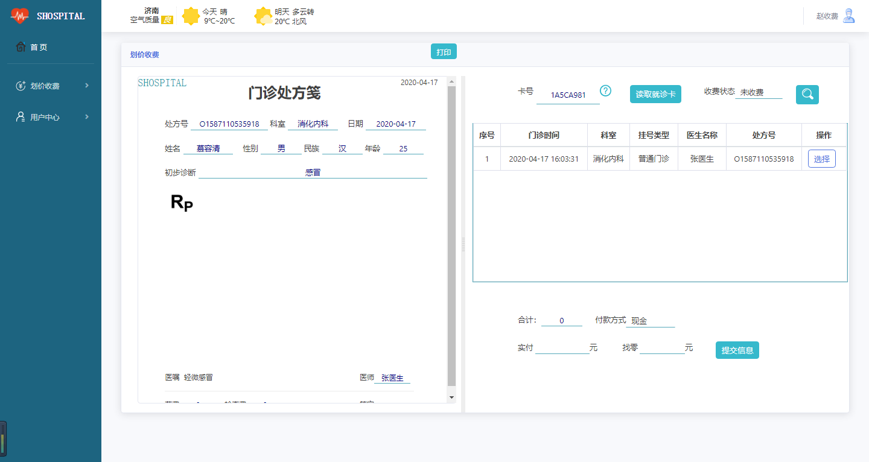Click the 读取就诊卡 card reading button

655,94
